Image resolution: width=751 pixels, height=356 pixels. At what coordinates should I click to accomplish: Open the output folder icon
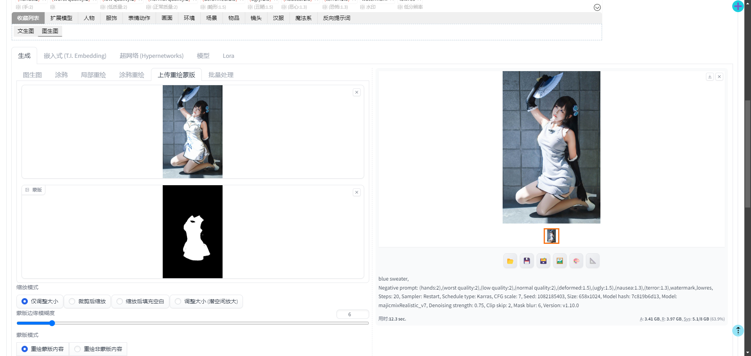pos(510,261)
